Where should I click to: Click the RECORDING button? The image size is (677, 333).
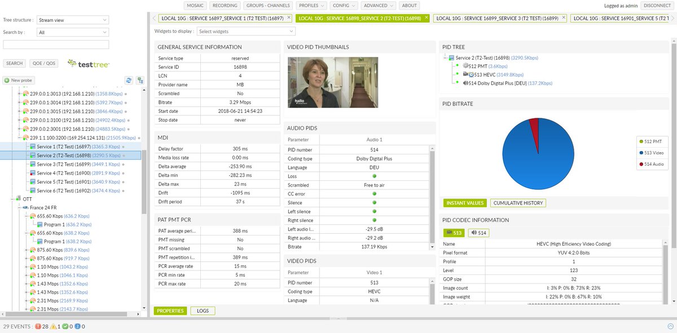225,6
